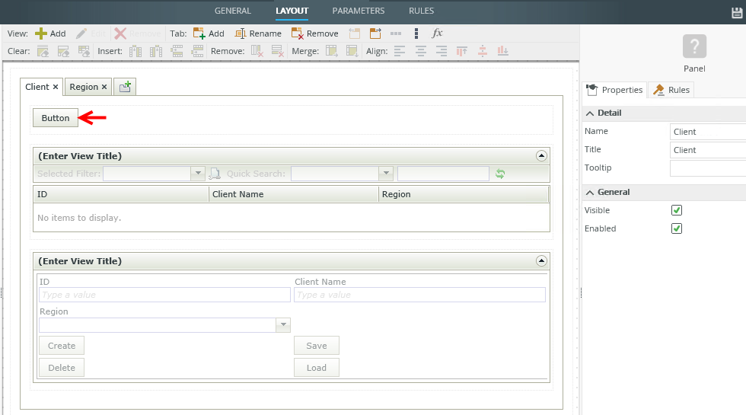Close the Region tab
Viewport: 746px width, 415px height.
(x=104, y=87)
